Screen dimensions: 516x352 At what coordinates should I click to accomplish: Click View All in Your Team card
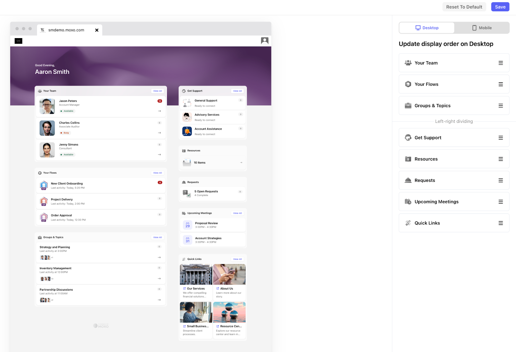pos(158,91)
